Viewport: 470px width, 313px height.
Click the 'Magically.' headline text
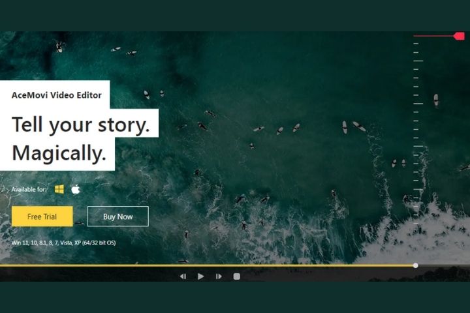tap(59, 153)
